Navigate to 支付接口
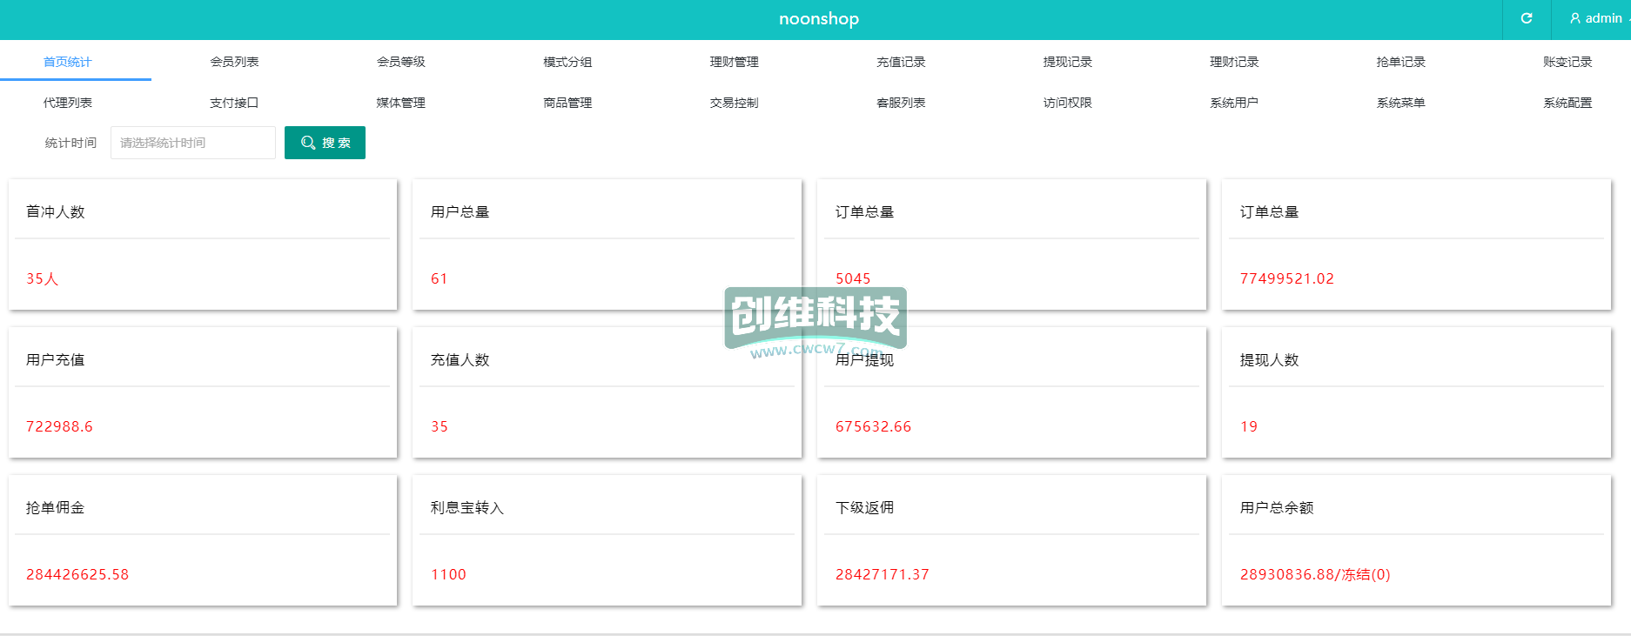The width and height of the screenshot is (1631, 636). tap(234, 103)
